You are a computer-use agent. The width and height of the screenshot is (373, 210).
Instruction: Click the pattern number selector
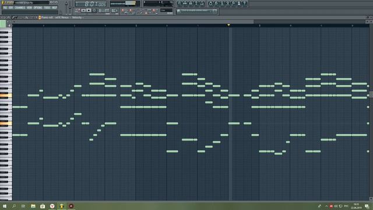(x=114, y=10)
